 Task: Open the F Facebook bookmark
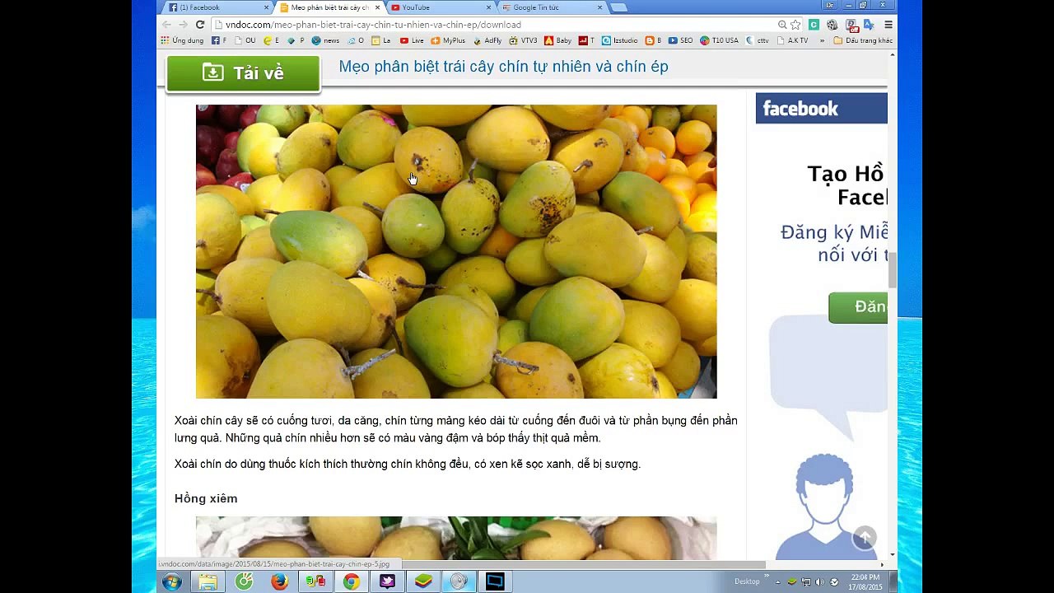point(218,40)
